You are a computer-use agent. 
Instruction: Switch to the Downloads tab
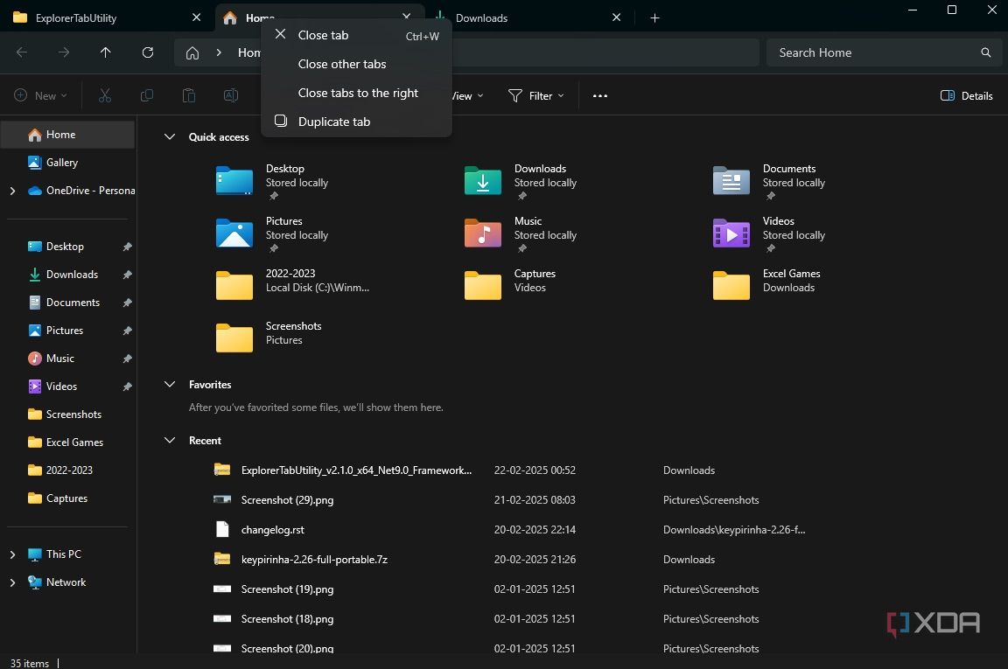pos(481,17)
